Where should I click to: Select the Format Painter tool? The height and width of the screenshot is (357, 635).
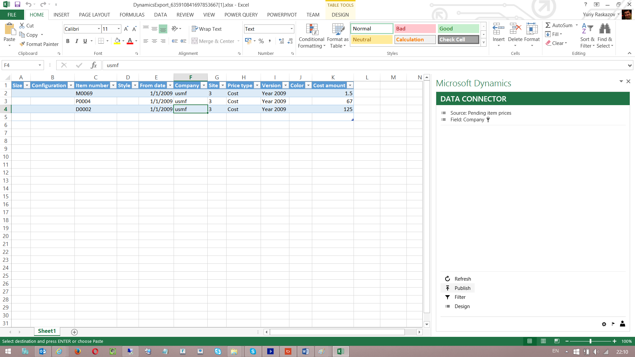pos(39,44)
